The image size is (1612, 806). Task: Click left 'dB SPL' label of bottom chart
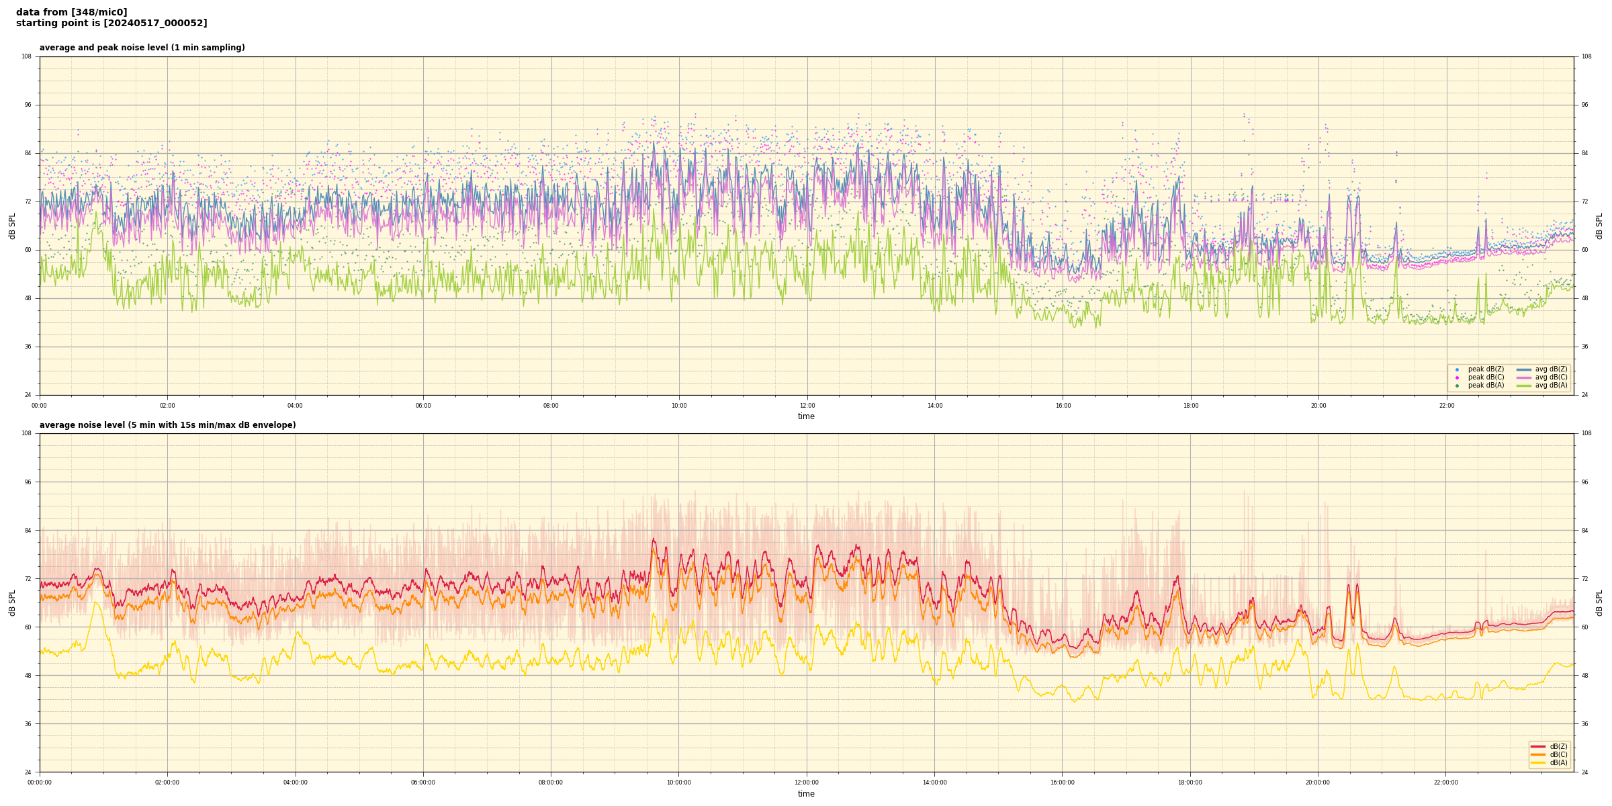[x=12, y=602]
